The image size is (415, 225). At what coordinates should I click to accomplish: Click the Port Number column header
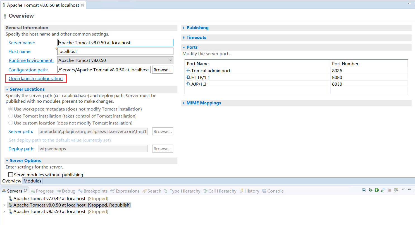coord(369,64)
